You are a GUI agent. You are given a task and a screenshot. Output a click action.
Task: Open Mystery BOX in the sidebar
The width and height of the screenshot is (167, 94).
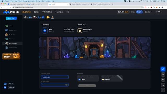[x=11, y=30]
